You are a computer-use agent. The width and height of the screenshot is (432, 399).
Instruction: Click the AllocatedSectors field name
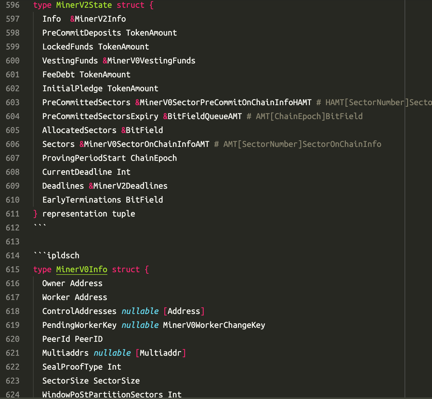tap(79, 130)
